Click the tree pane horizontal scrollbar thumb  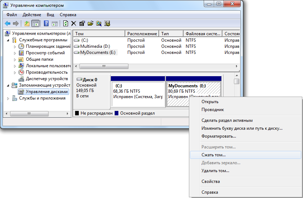pyautogui.click(x=29, y=114)
